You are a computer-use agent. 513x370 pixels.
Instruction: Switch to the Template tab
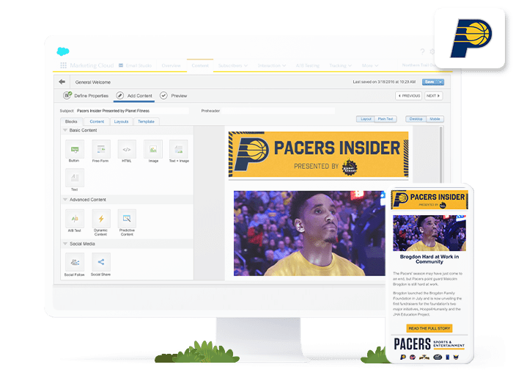(146, 122)
